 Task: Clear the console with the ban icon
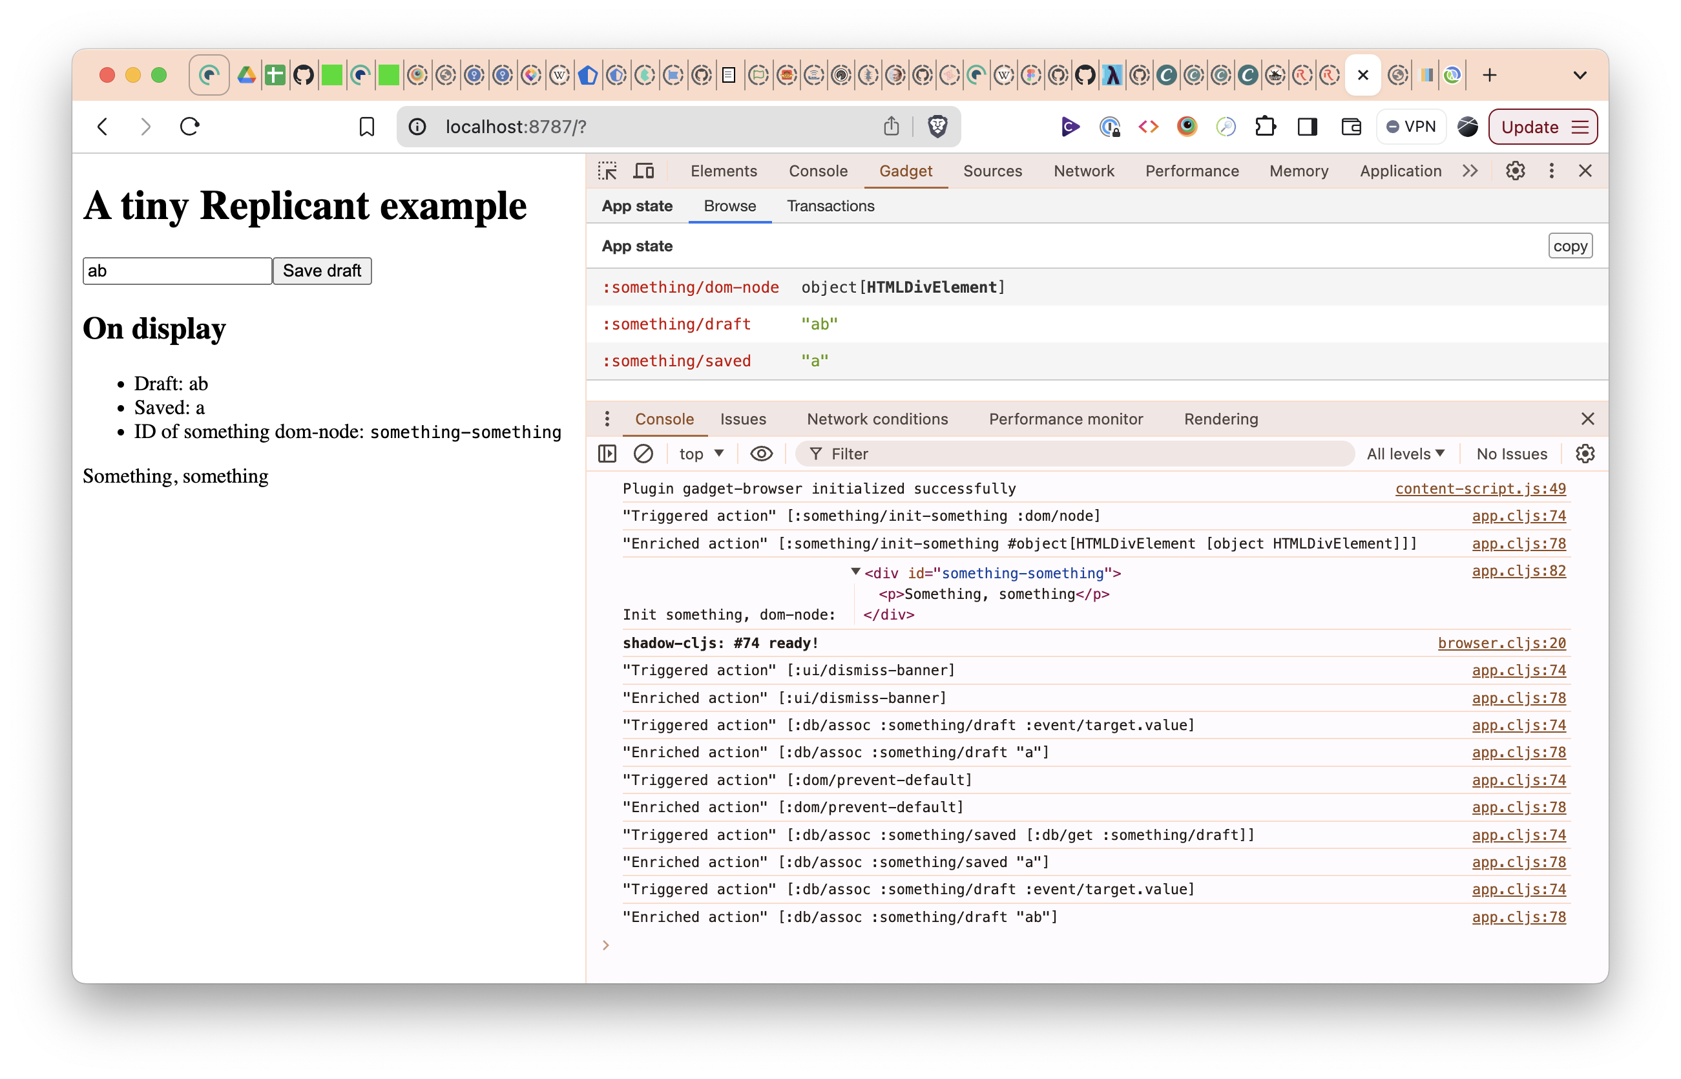[x=643, y=454]
